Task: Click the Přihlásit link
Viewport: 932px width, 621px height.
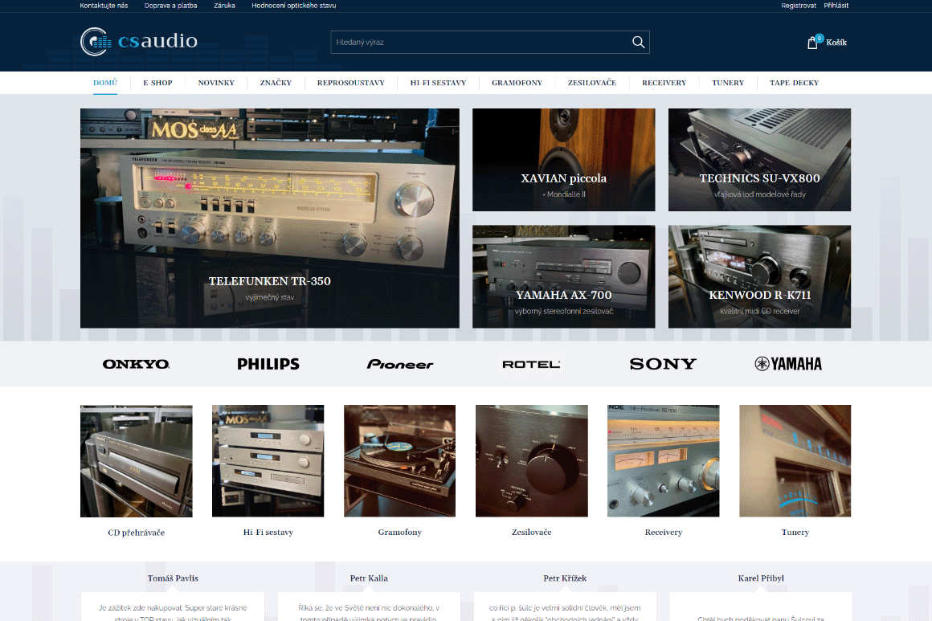Action: coord(836,6)
